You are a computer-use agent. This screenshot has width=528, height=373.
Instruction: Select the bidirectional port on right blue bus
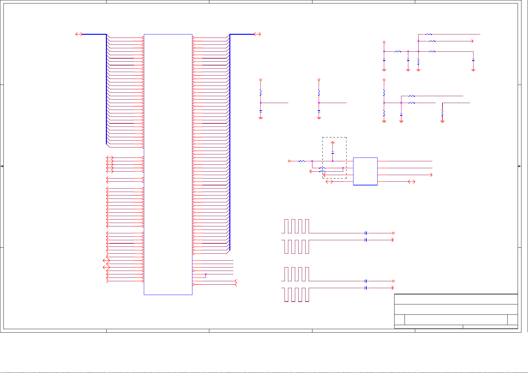click(x=257, y=34)
